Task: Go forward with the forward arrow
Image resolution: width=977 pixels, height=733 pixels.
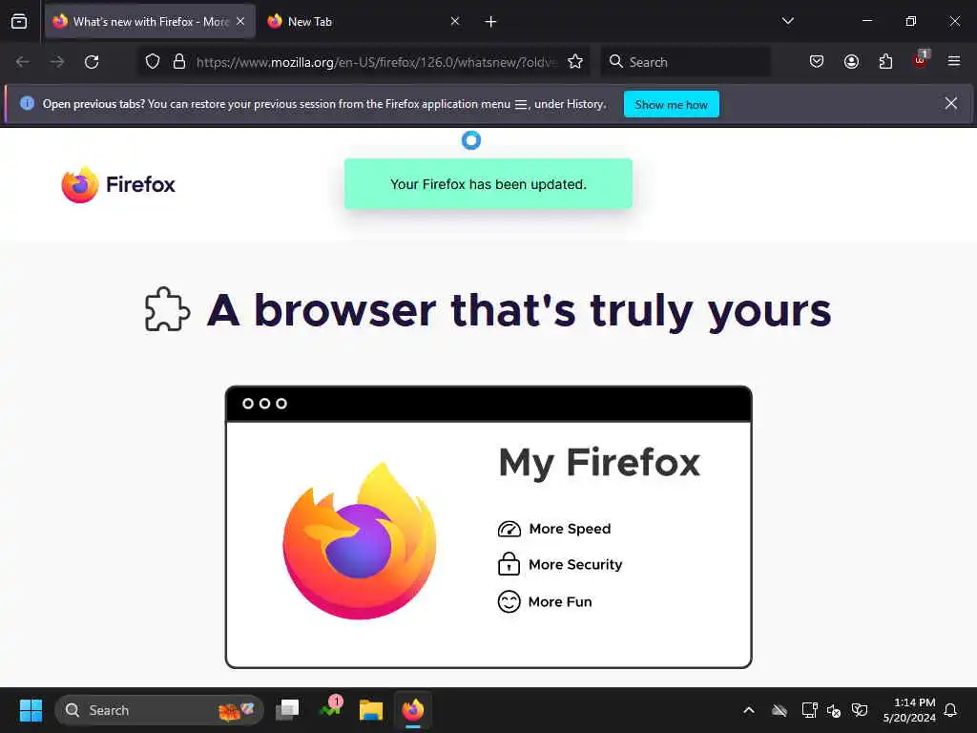Action: tap(56, 62)
